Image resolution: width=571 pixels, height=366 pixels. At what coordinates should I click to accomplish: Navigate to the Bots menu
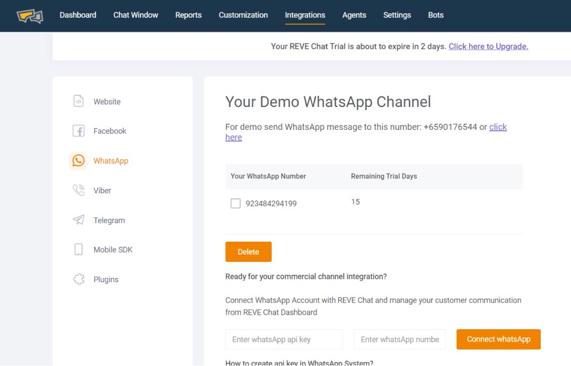(x=435, y=15)
